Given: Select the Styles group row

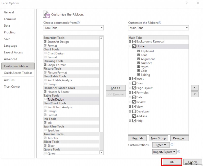Looking at the screenshot, I should pyautogui.click(x=144, y=67).
